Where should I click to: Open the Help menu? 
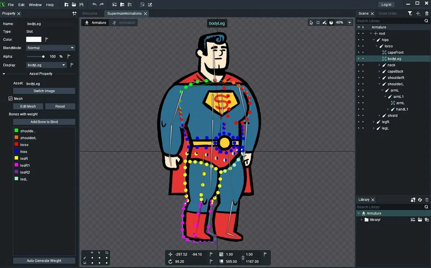coord(50,5)
